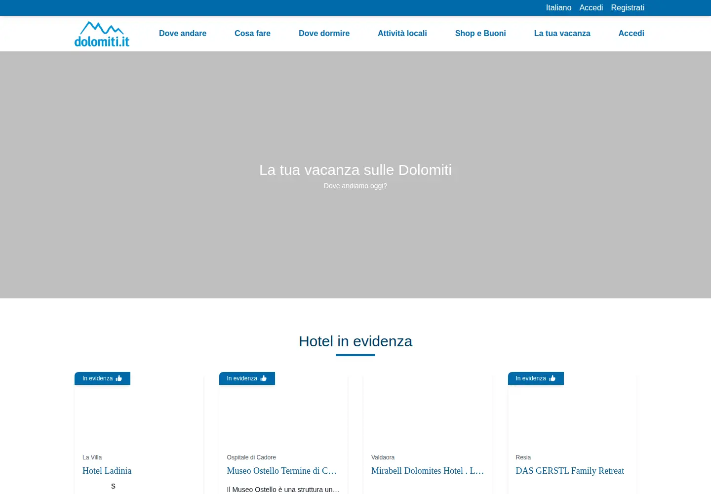Click the Resia location label
This screenshot has width=711, height=494.
coord(523,457)
